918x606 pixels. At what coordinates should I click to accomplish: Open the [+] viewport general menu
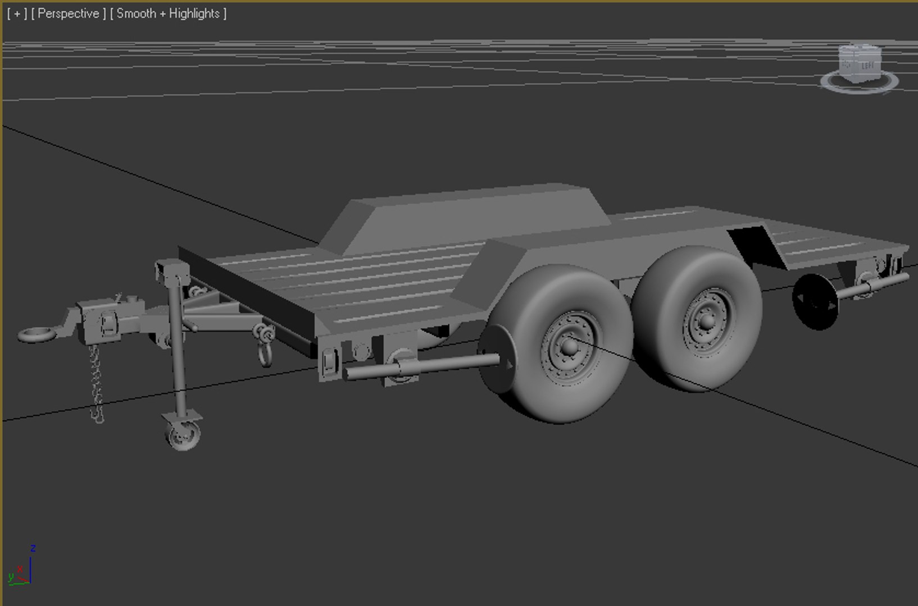click(x=17, y=13)
